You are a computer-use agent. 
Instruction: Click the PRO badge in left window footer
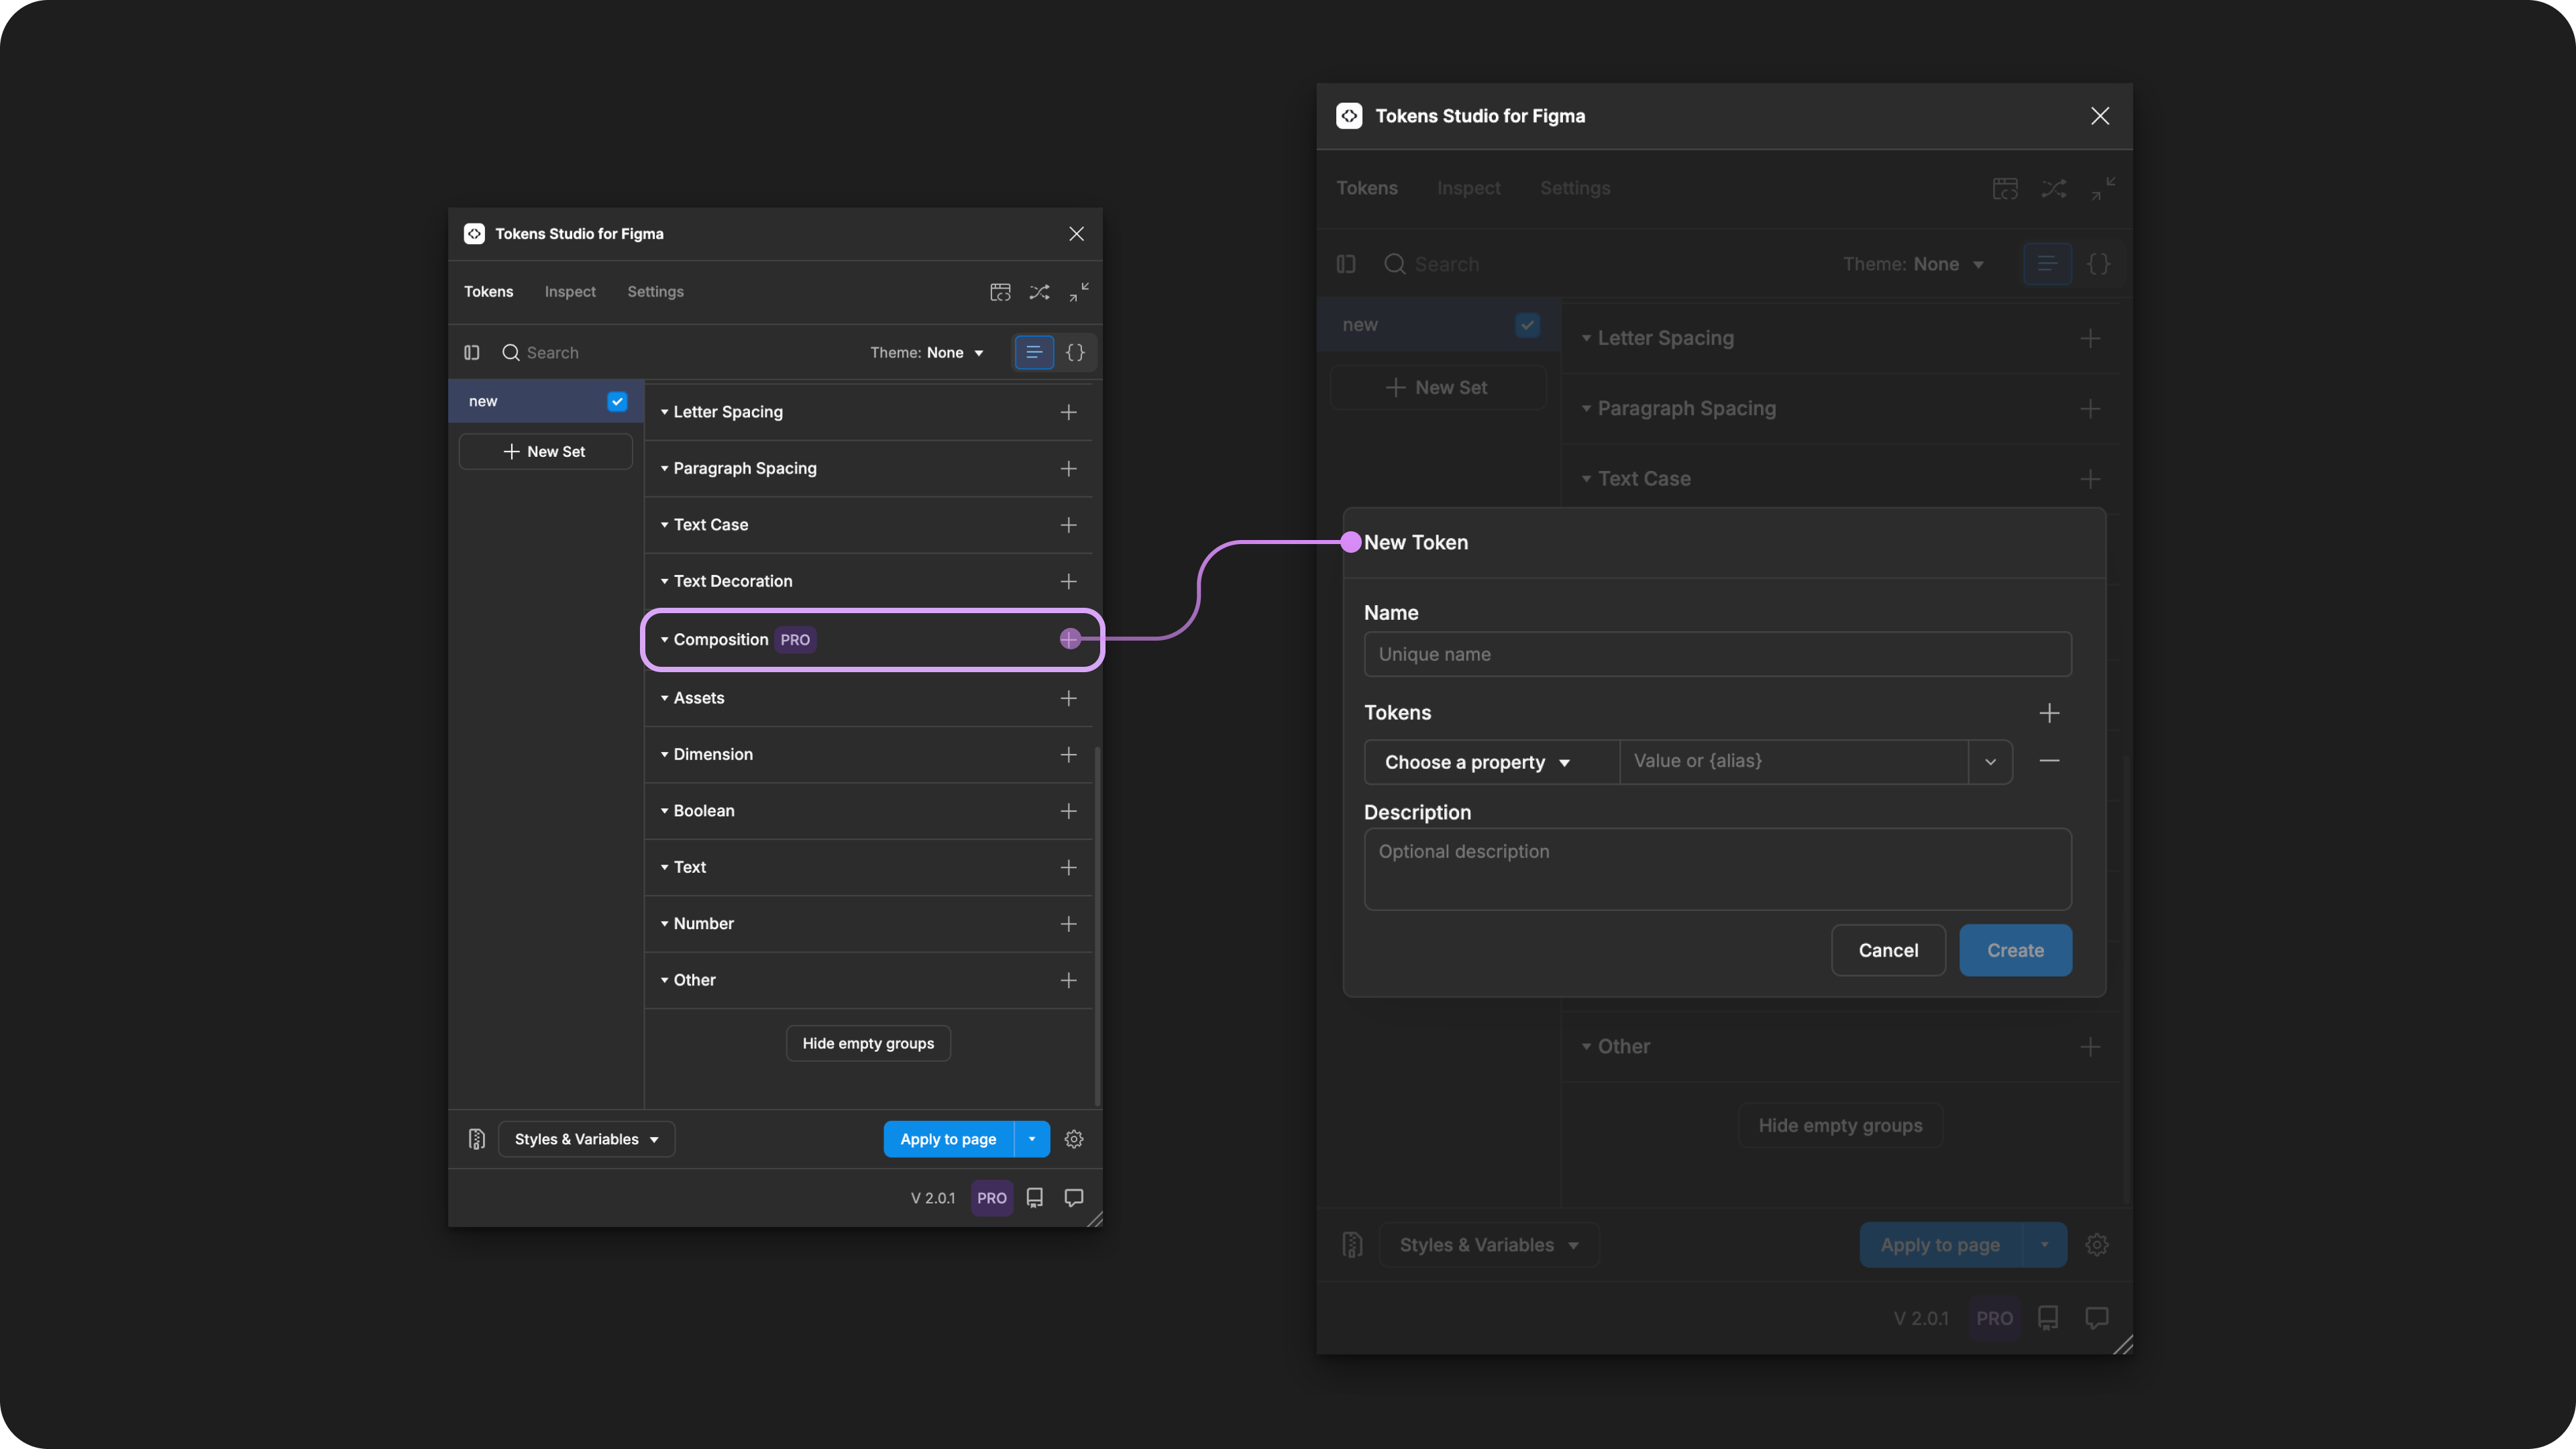pos(992,1198)
